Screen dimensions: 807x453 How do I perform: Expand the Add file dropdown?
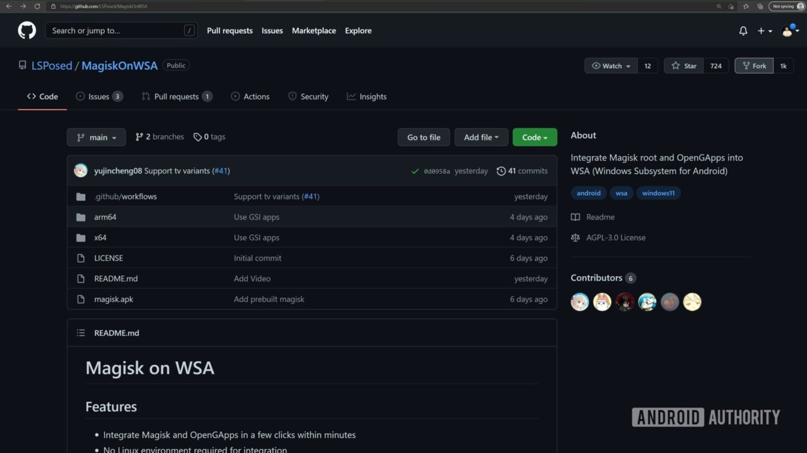(x=481, y=137)
